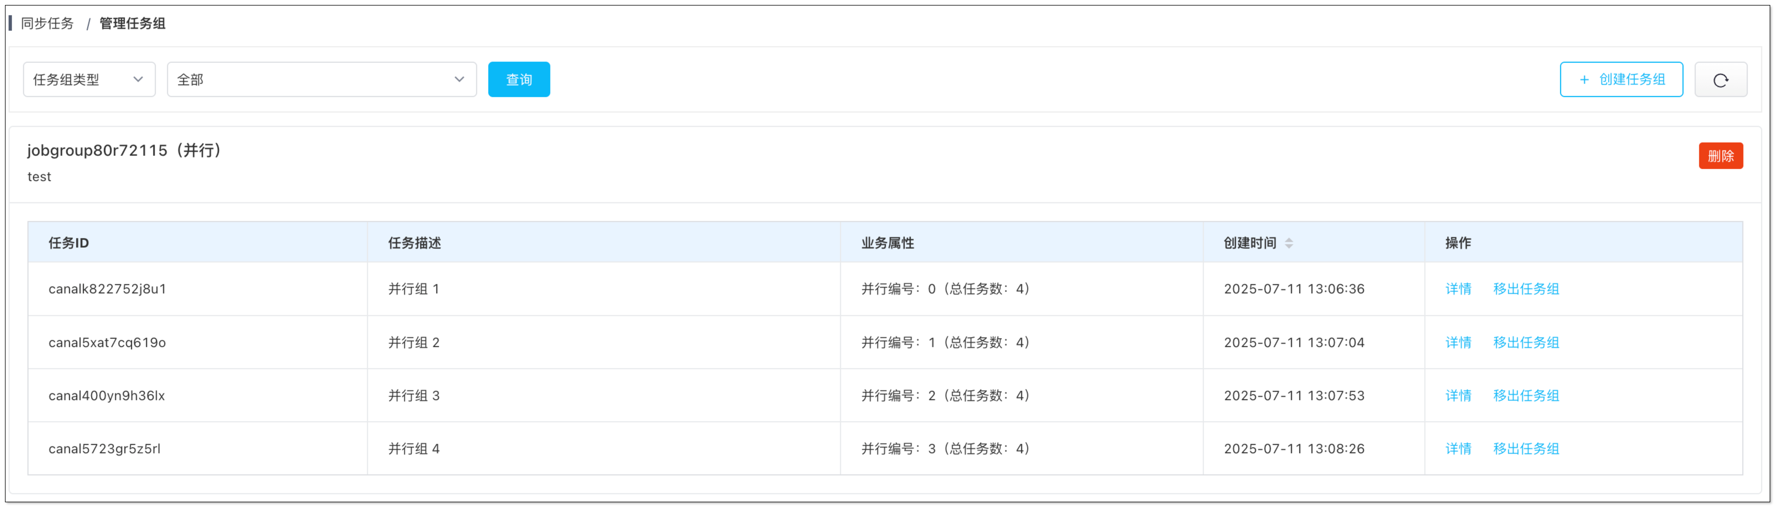Remove canal5723gr5z5rl from the group via 移出任务组
Screen dimensions: 1778x510
1526,449
